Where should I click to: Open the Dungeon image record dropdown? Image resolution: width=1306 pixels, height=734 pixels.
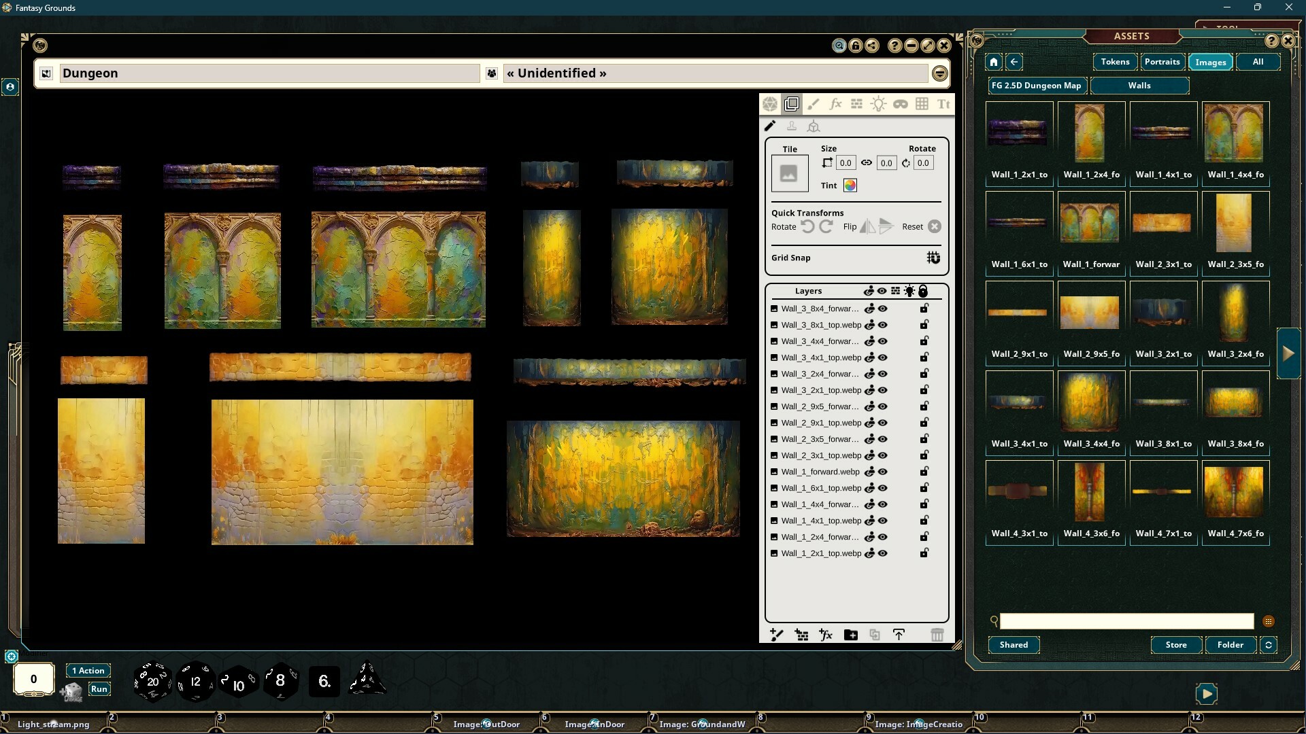(x=939, y=73)
